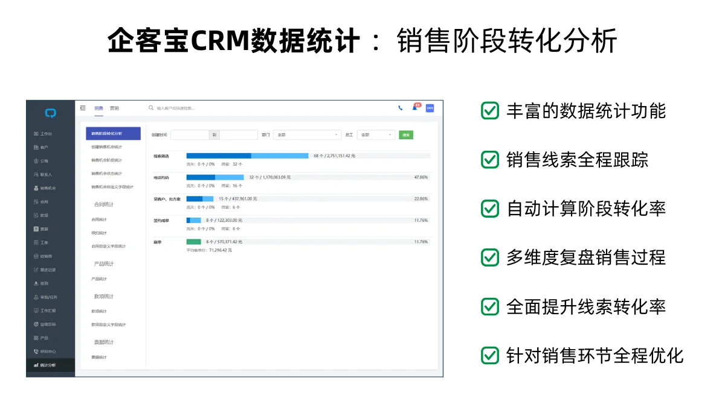Focus the start date field of 创建时间
The height and width of the screenshot is (407, 725).
click(x=190, y=135)
